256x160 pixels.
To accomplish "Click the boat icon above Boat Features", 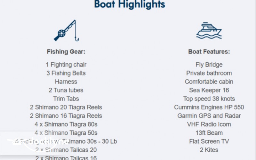I will tap(209, 30).
